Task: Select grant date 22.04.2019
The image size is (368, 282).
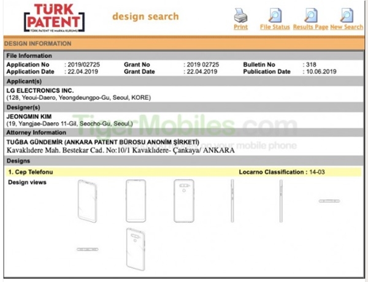Action: (x=202, y=72)
